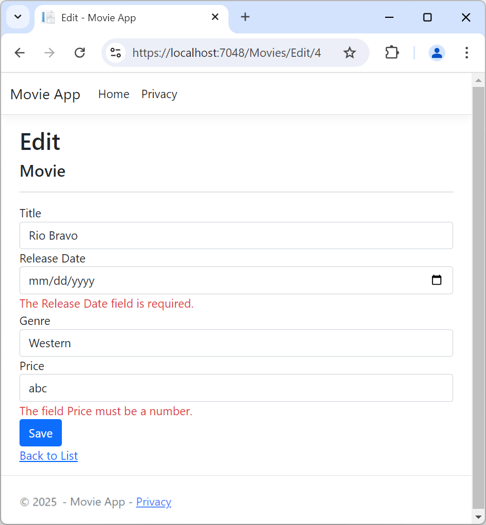Follow the Back to List link
Screen dimensions: 486x525
[x=48, y=456]
